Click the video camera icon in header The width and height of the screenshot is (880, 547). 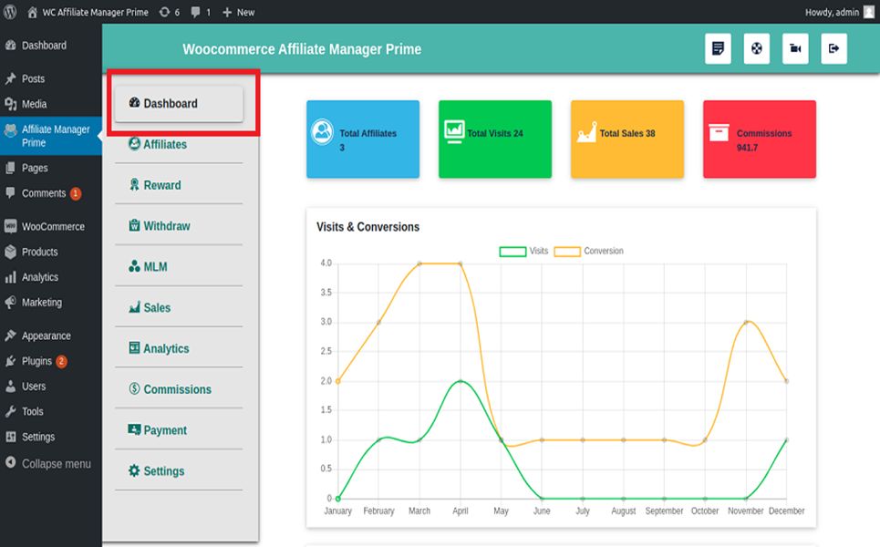[x=795, y=49]
